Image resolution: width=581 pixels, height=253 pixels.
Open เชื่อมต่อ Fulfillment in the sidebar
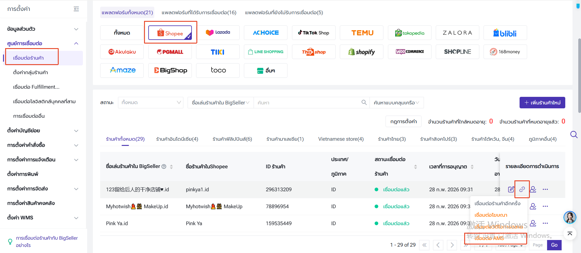pyautogui.click(x=36, y=87)
